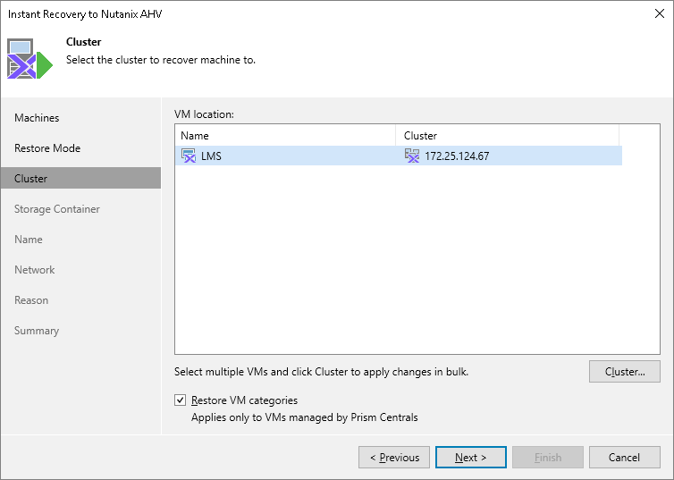
Task: Switch to the Storage Container step
Action: [57, 209]
